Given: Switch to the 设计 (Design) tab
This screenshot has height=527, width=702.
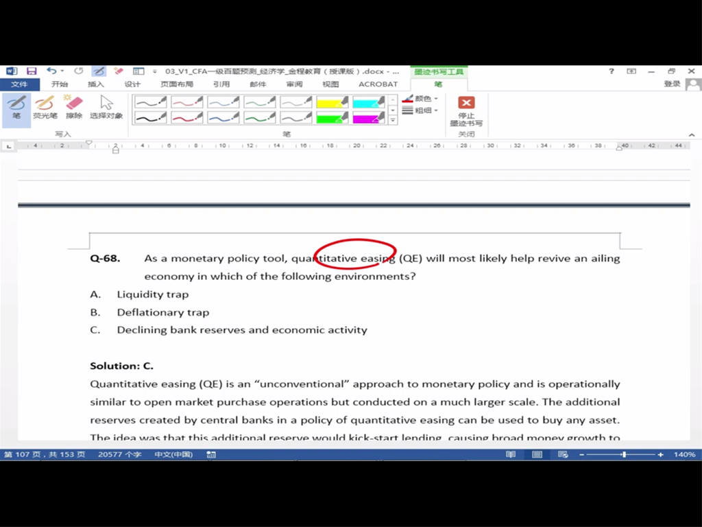Looking at the screenshot, I should [132, 84].
